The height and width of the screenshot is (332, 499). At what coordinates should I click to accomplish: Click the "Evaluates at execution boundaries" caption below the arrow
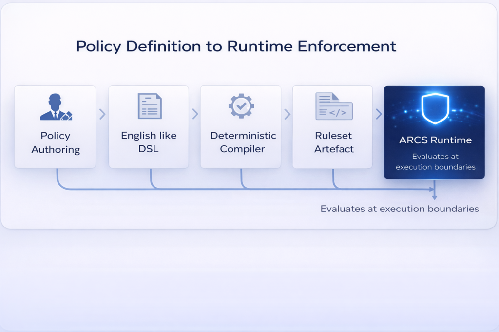[x=400, y=209]
